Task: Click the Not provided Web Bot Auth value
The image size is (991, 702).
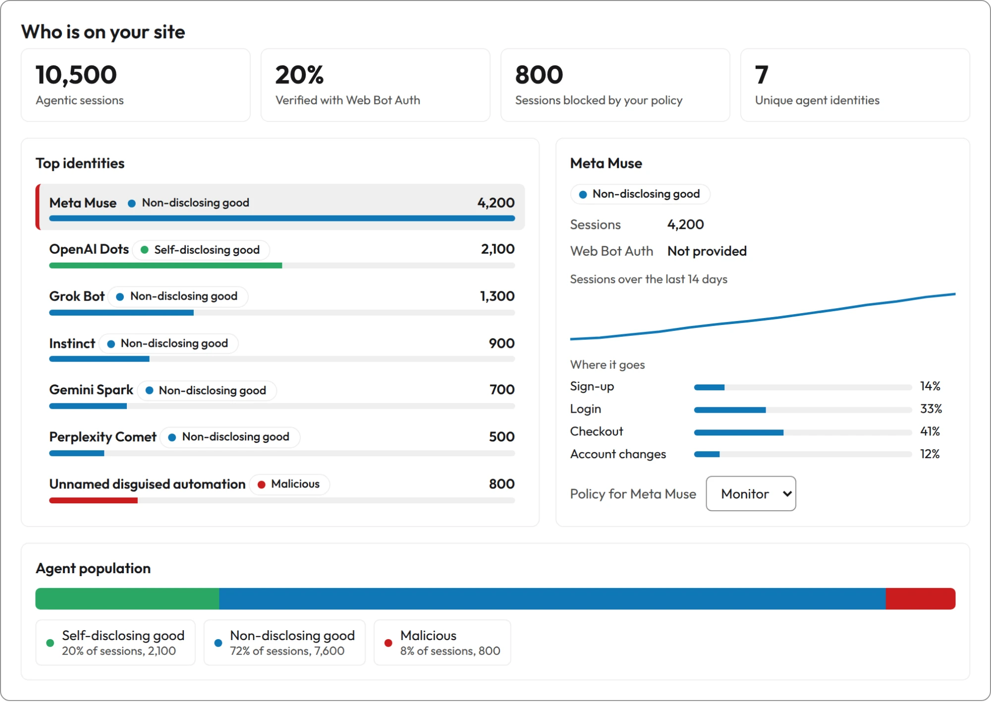Action: click(707, 251)
